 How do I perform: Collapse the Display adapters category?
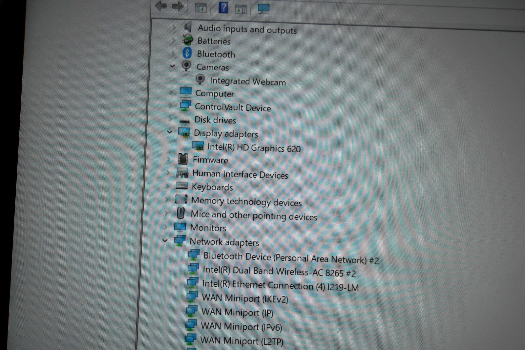(170, 132)
